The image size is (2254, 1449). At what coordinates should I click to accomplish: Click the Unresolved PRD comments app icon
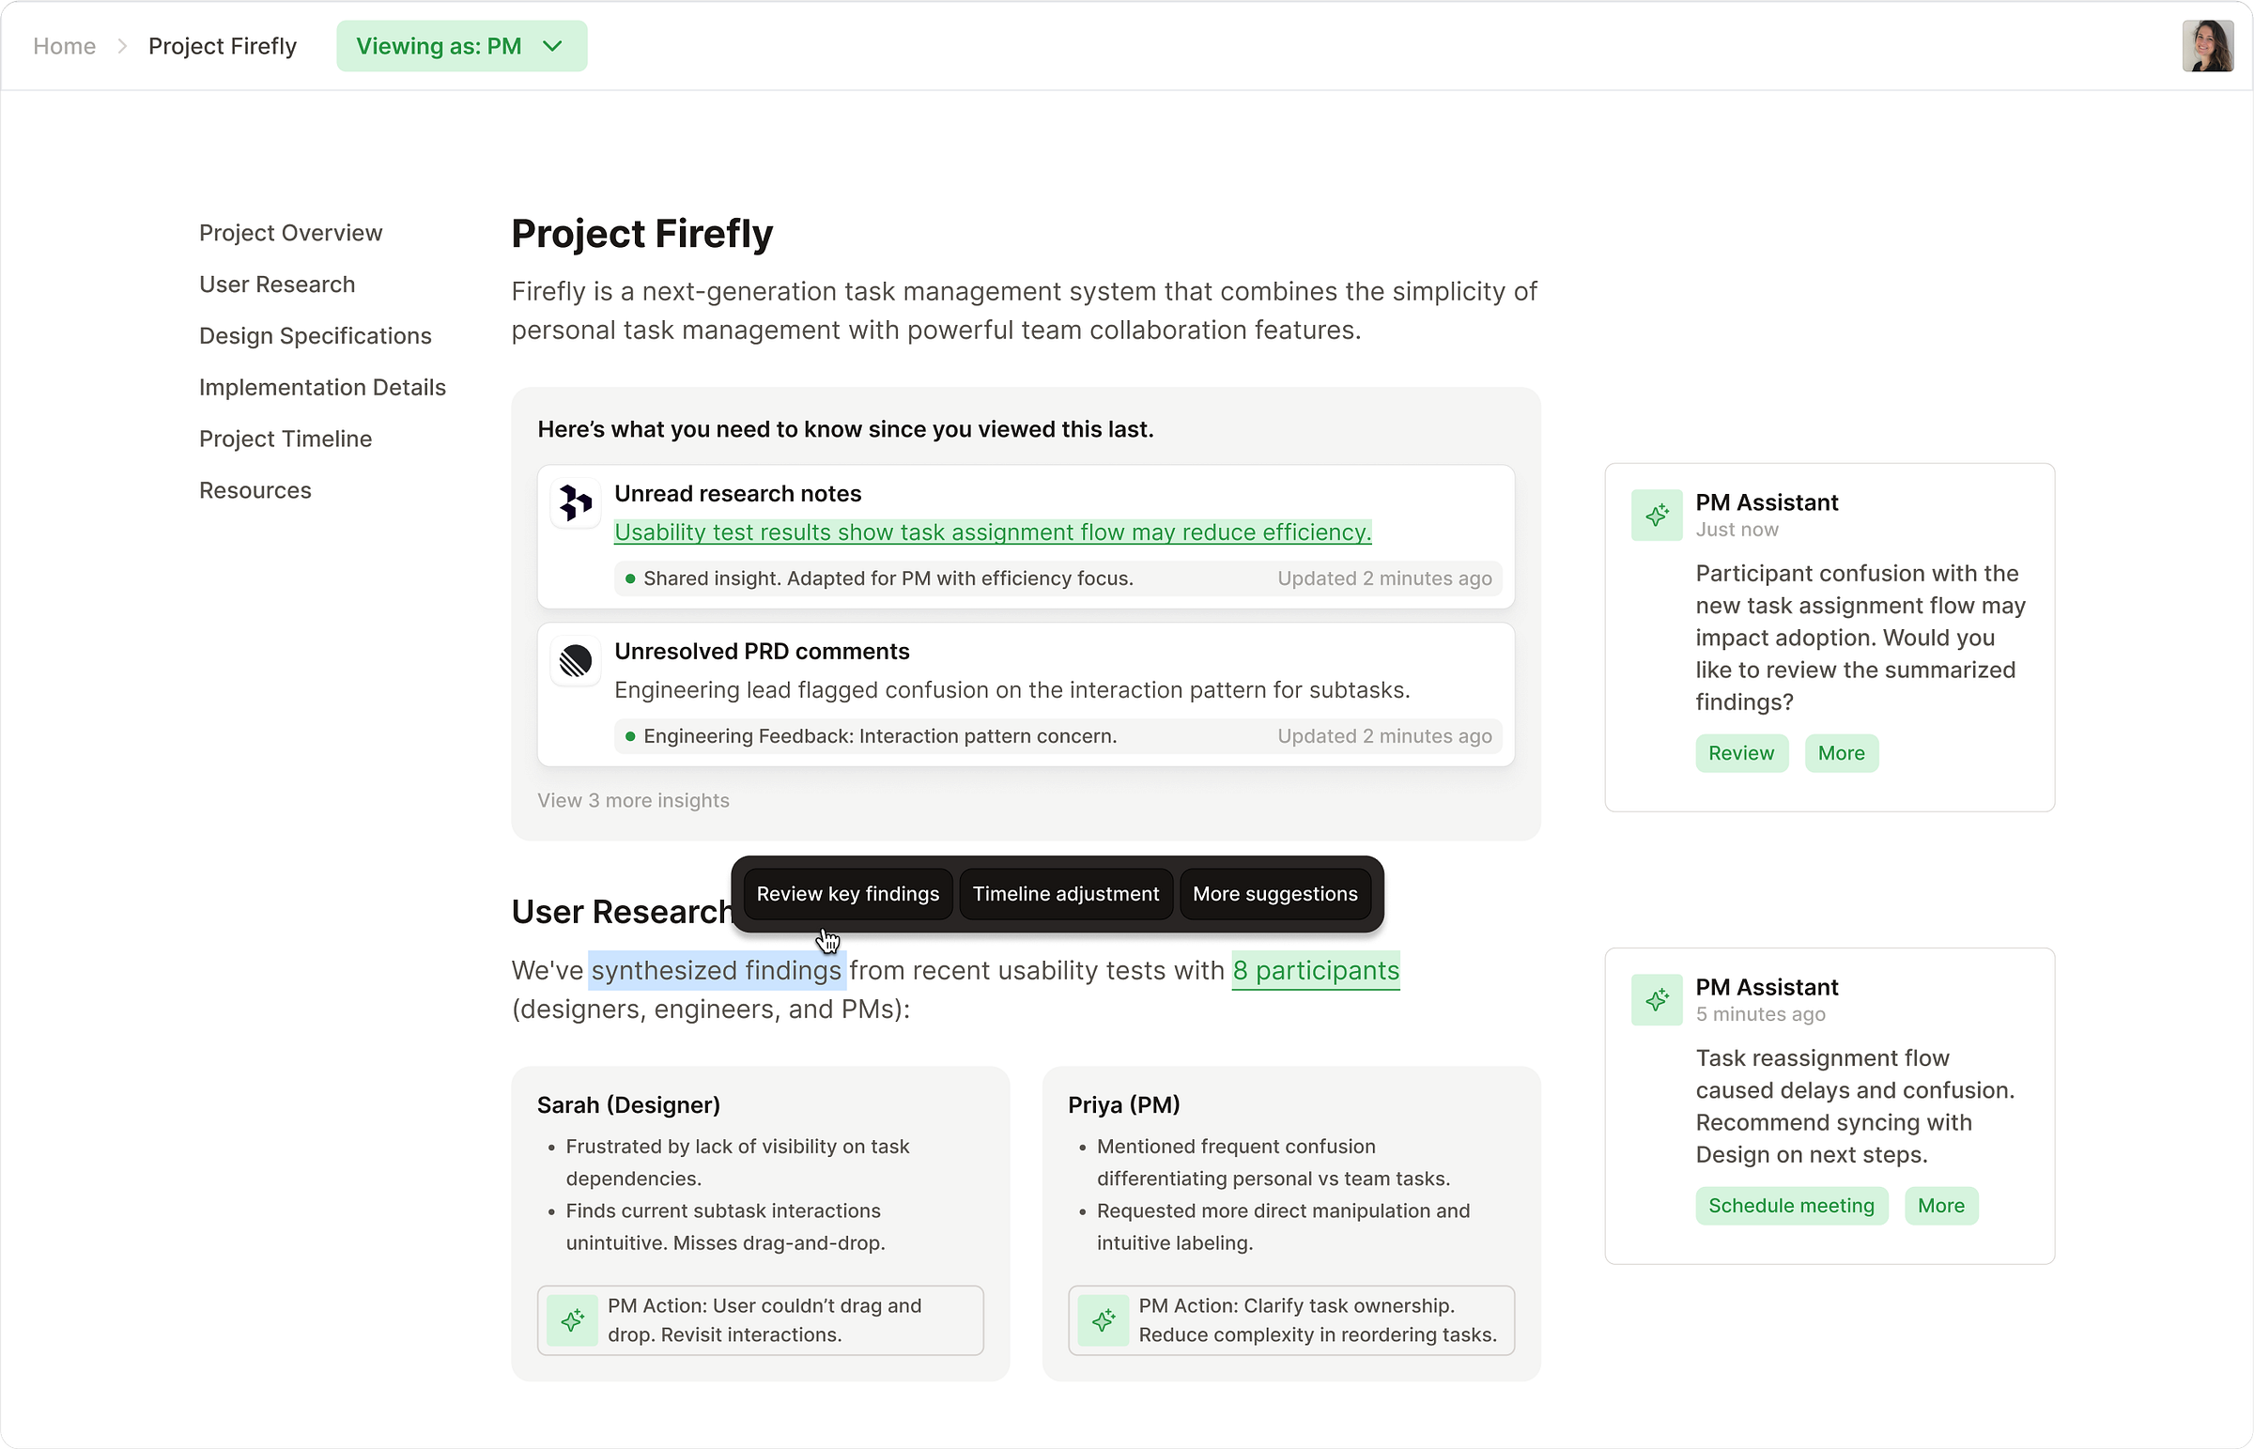tap(575, 660)
